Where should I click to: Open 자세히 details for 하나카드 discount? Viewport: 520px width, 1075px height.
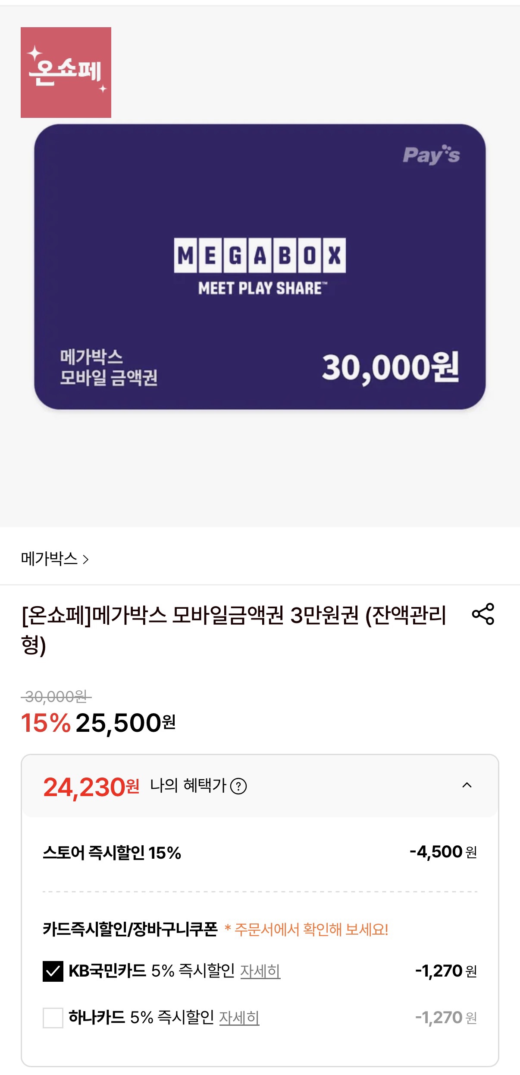click(x=239, y=1018)
